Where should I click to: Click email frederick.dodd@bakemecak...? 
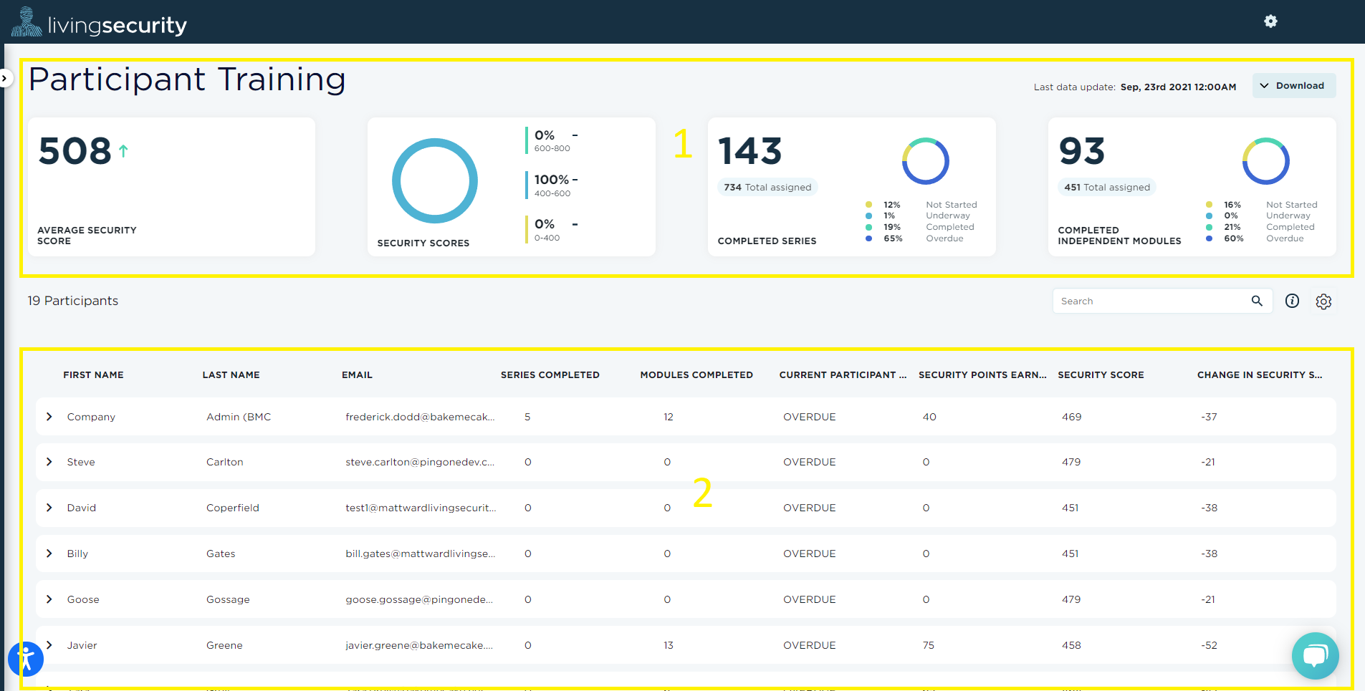[x=420, y=417]
